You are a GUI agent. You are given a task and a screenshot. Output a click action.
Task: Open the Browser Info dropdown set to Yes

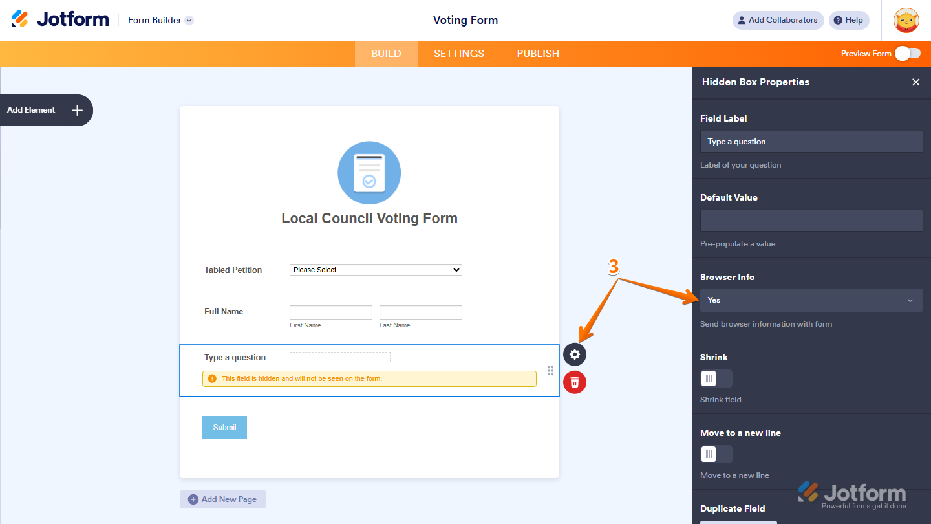coord(811,300)
